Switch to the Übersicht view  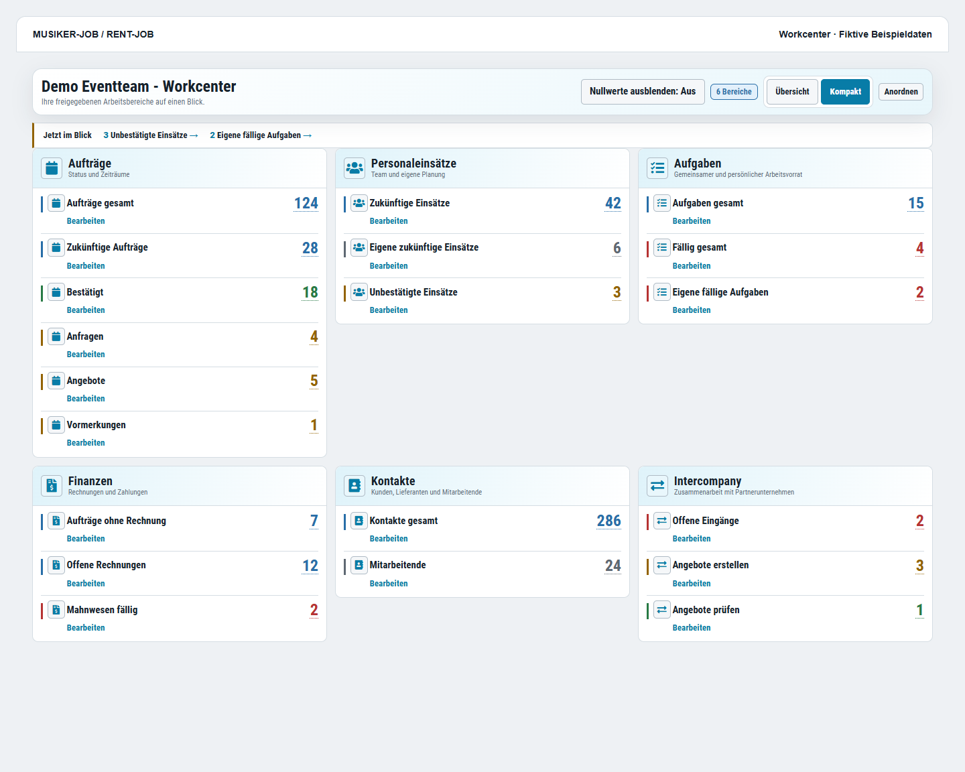point(792,92)
